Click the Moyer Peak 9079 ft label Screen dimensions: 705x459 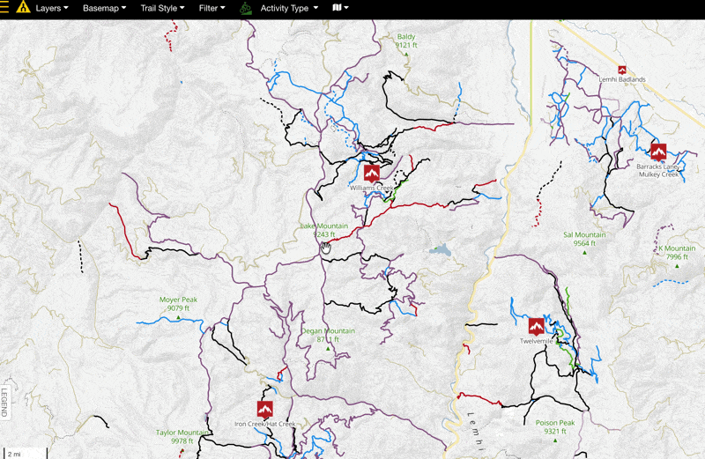tap(178, 304)
